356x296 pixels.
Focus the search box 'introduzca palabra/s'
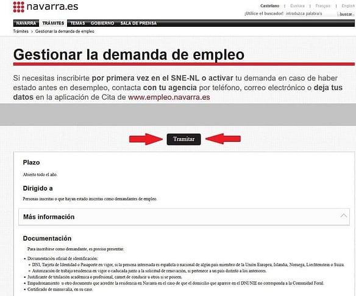pyautogui.click(x=310, y=13)
